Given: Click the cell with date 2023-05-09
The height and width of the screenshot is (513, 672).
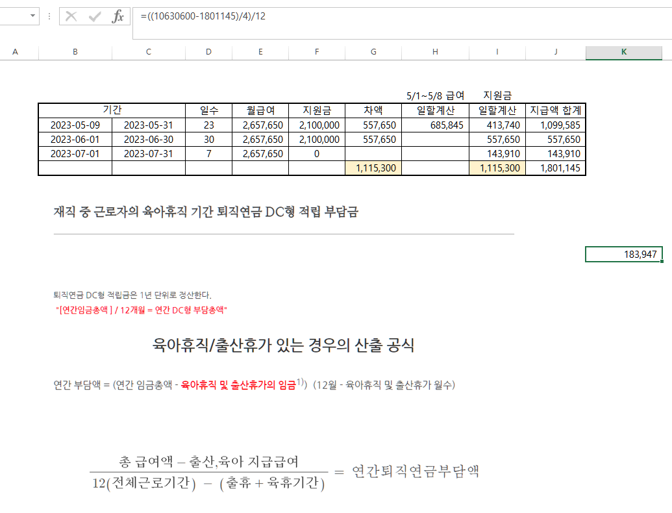Looking at the screenshot, I should click(75, 125).
